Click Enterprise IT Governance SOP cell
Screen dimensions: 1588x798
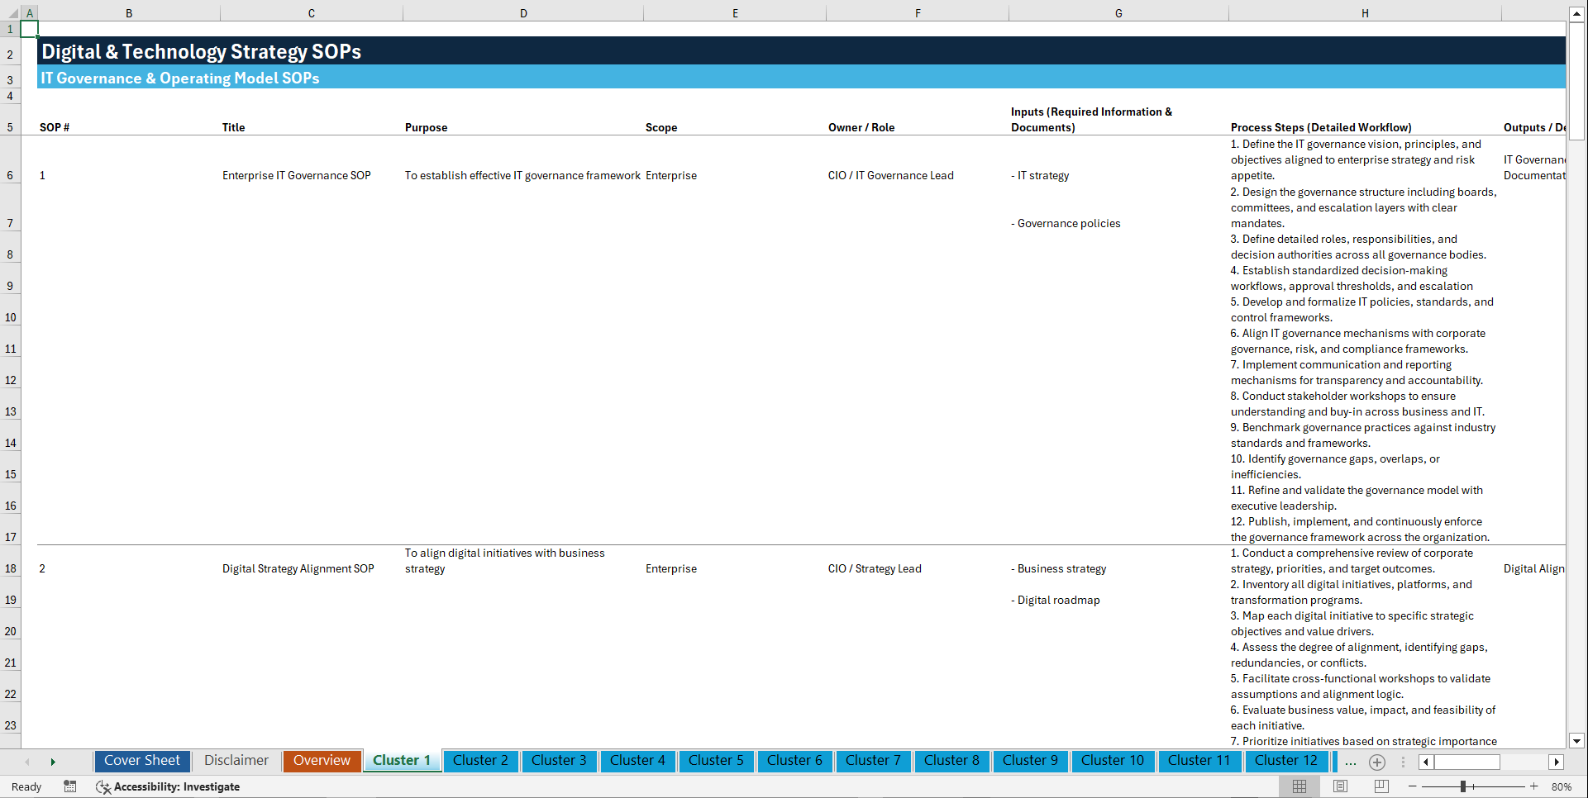297,175
